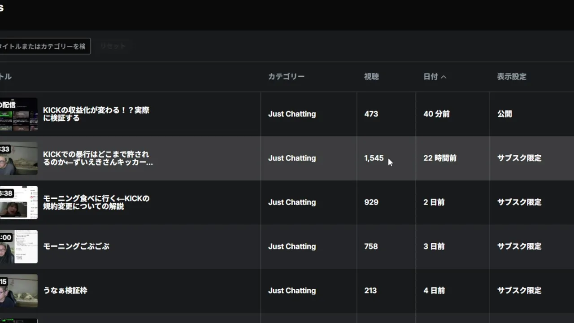The width and height of the screenshot is (574, 323).
Task: Open thumbnail of KICKでの暴行 video
Action: click(18, 158)
